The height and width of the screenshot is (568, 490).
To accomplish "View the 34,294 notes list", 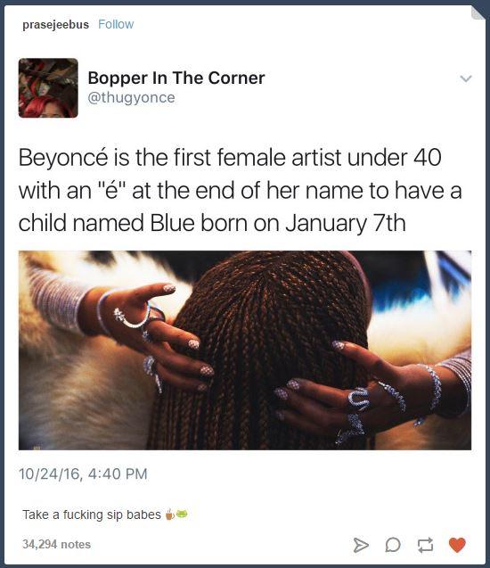I will [56, 544].
